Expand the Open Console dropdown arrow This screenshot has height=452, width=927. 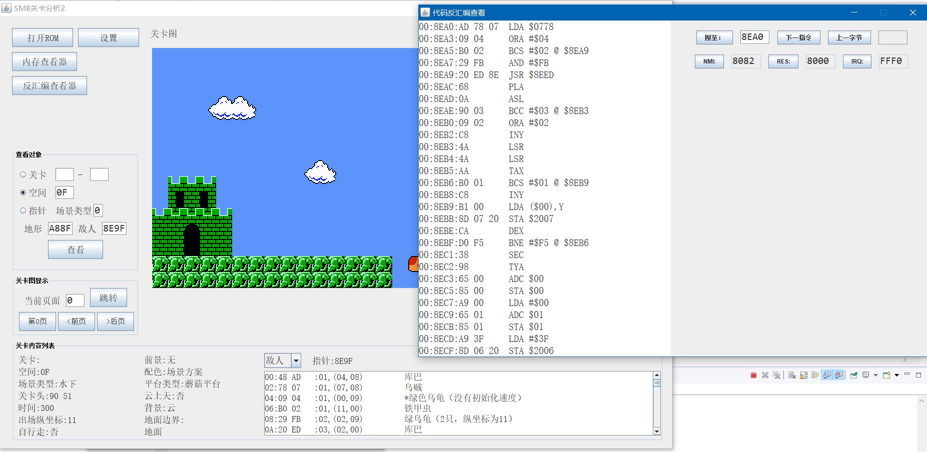coord(896,375)
